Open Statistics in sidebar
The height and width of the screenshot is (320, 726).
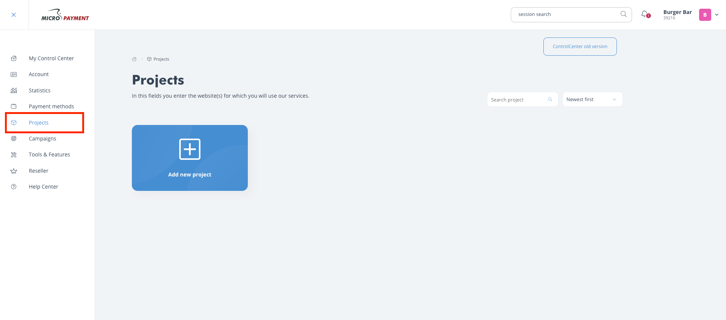(39, 91)
